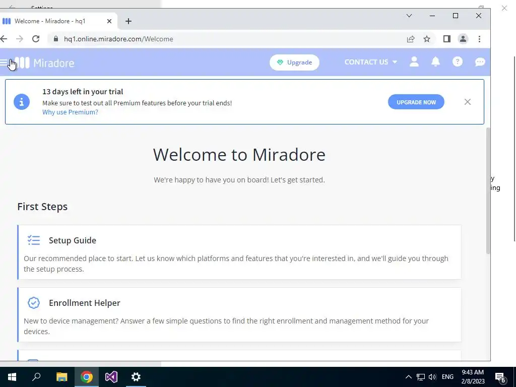Open taskbar clock showing 9:43 AM
Viewport: 516px width, 387px height.
473,377
